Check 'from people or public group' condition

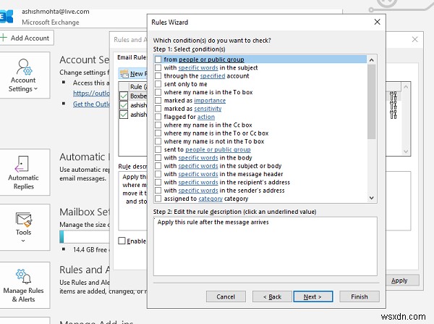(x=158, y=59)
